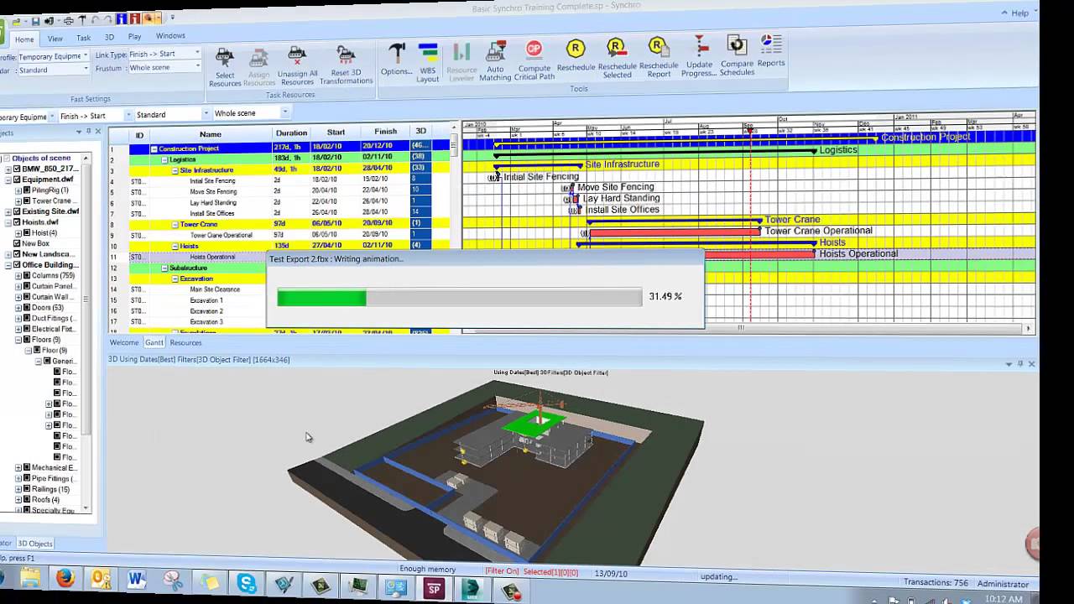This screenshot has height=604, width=1074.
Task: Open Firefox from the taskbar
Action: point(65,579)
